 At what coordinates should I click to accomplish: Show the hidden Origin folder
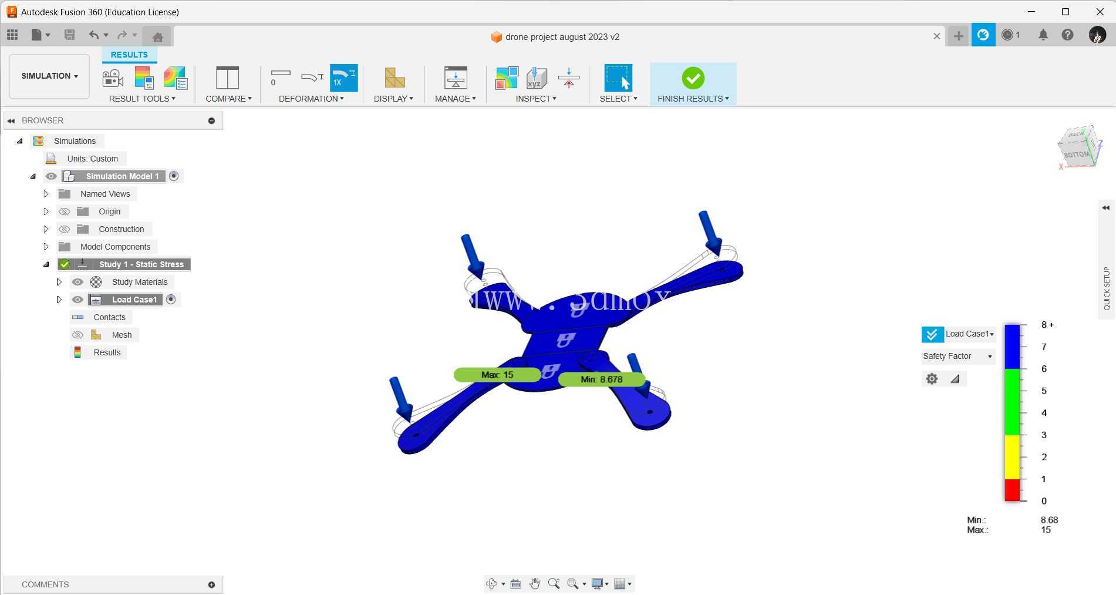tap(65, 211)
